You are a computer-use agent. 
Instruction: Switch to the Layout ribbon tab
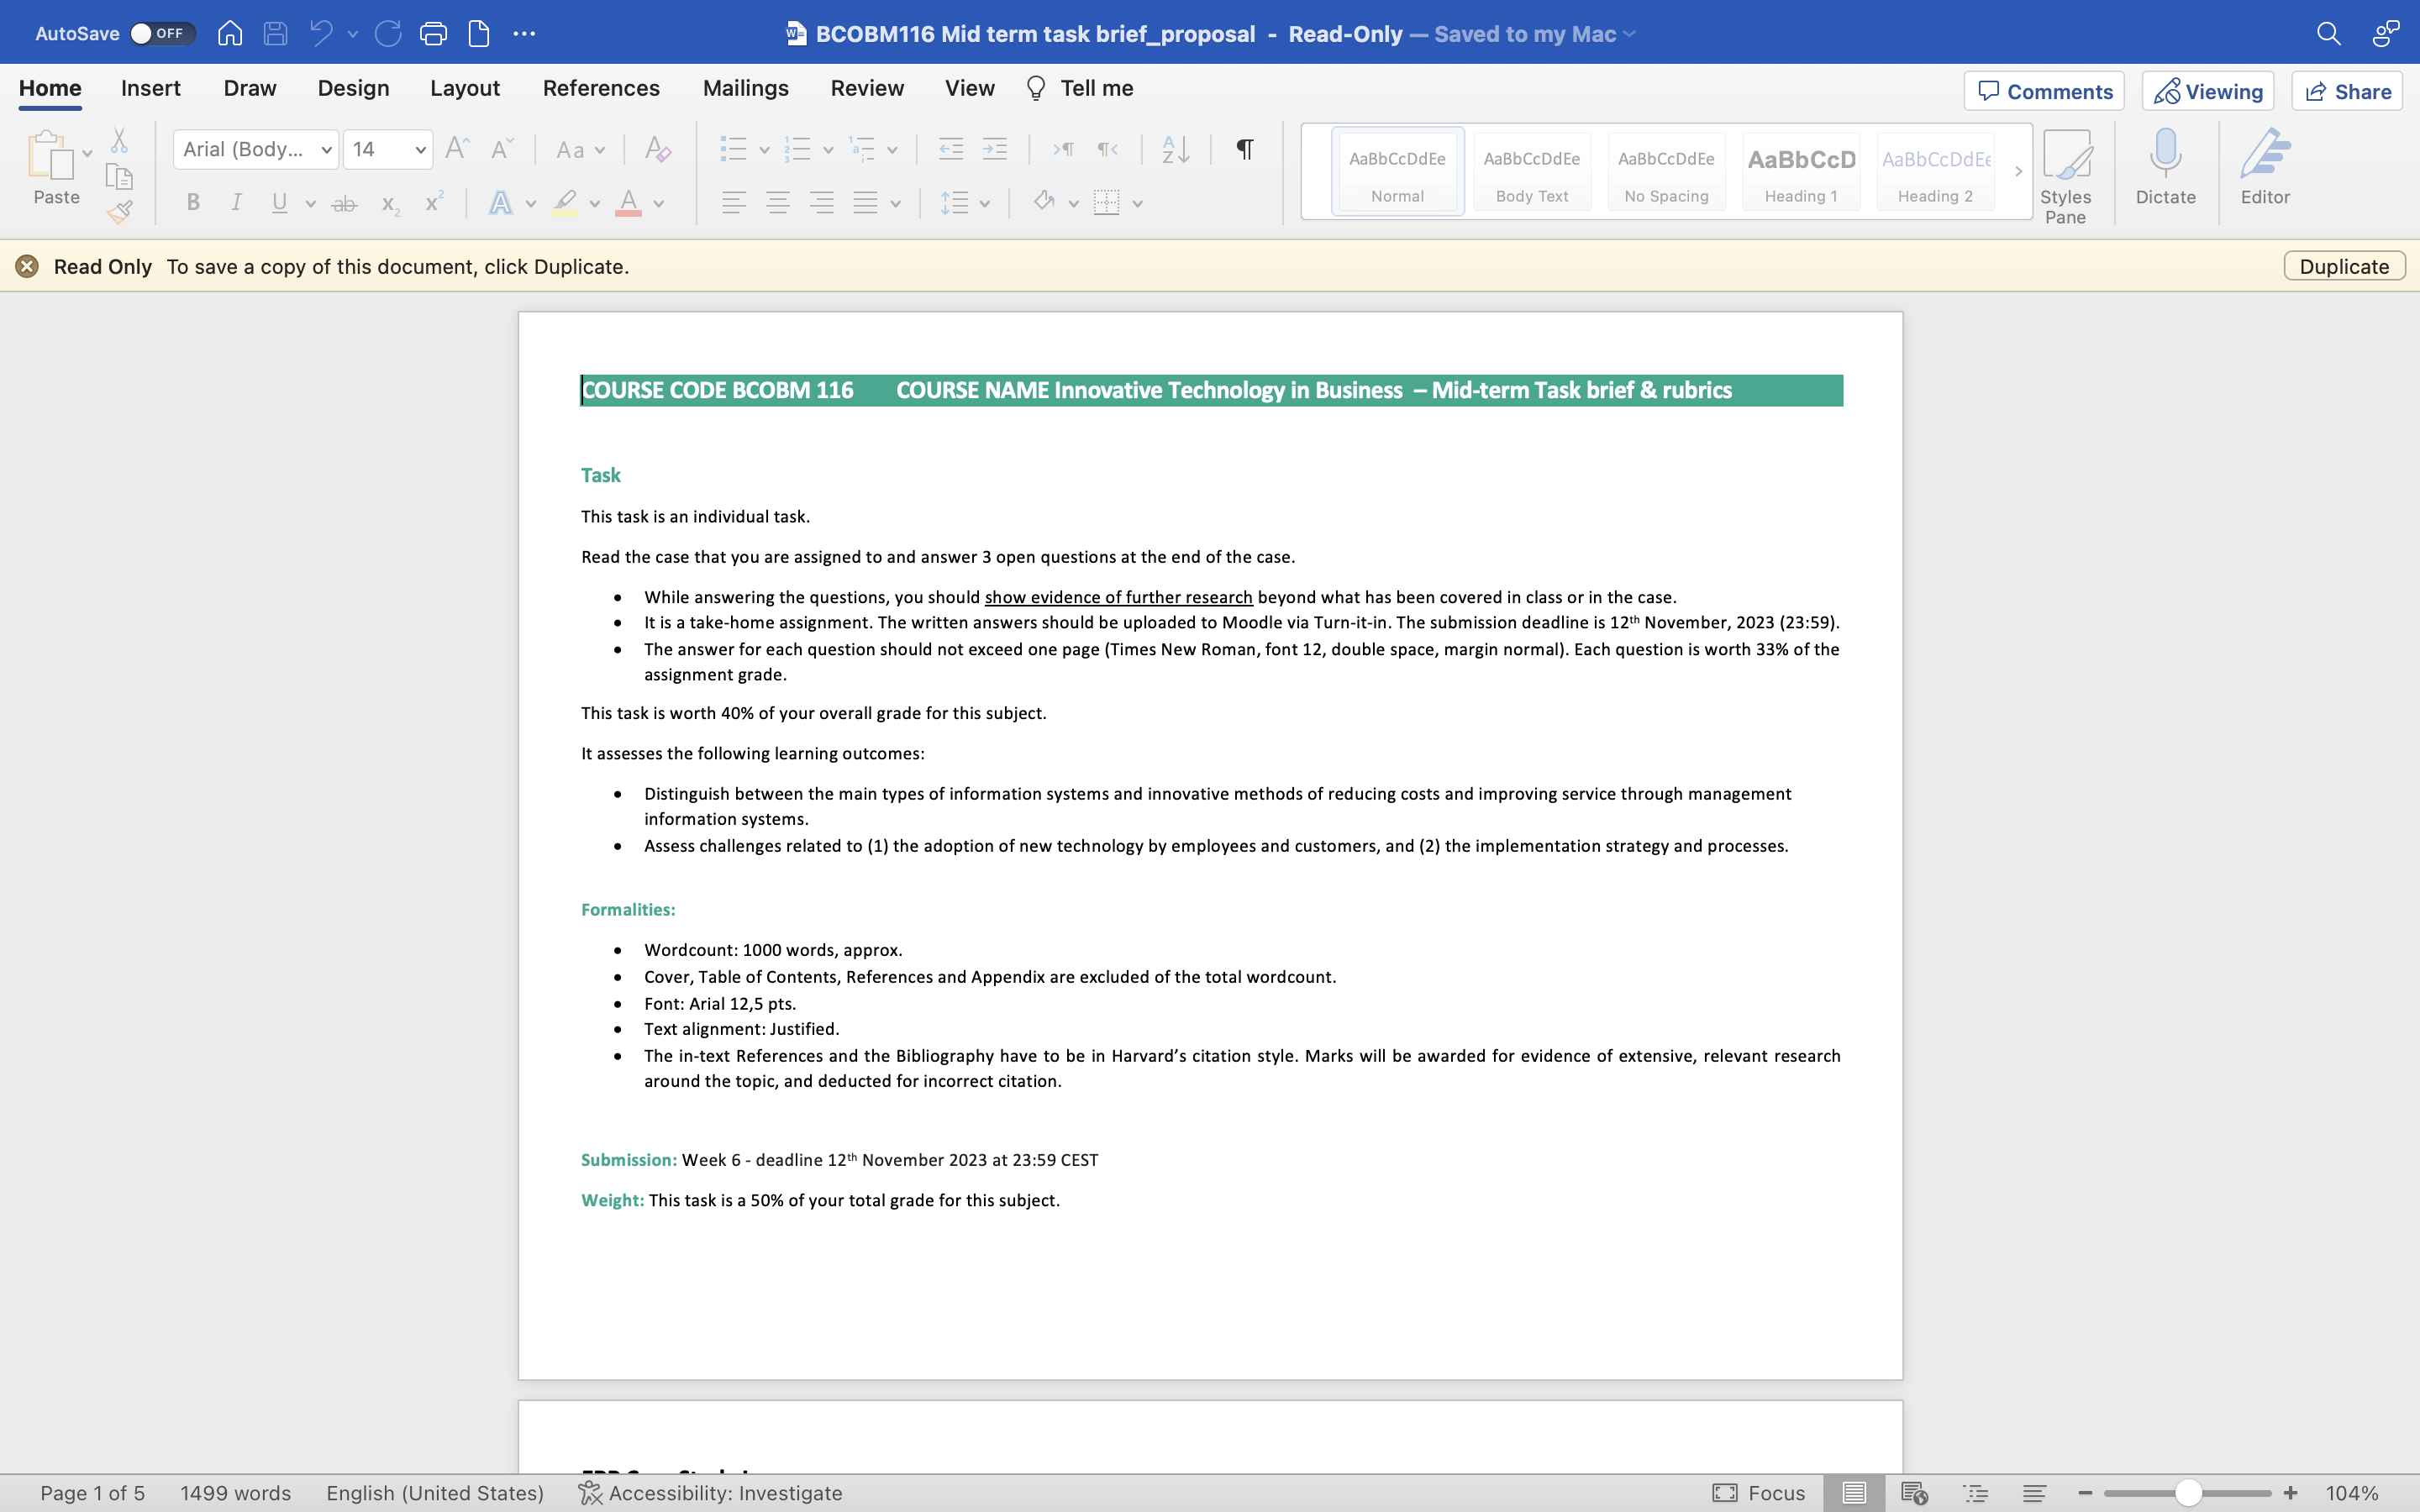[x=465, y=88]
